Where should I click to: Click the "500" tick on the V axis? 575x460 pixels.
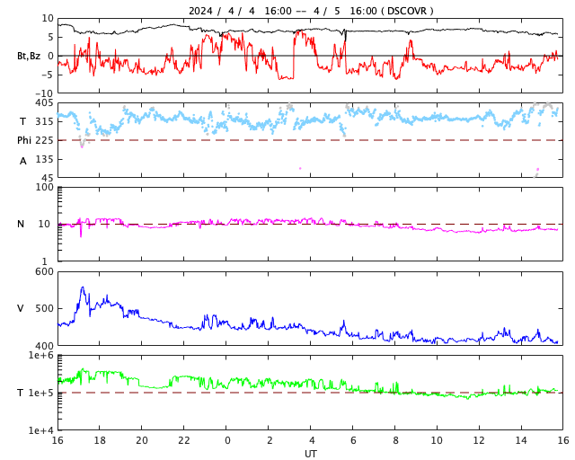click(44, 308)
